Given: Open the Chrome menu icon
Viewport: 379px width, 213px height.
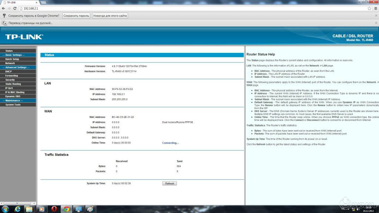Looking at the screenshot, I should 376,9.
